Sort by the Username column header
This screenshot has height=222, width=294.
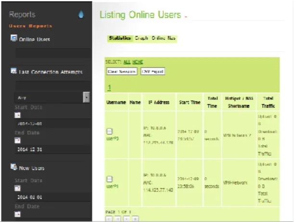pos(116,102)
